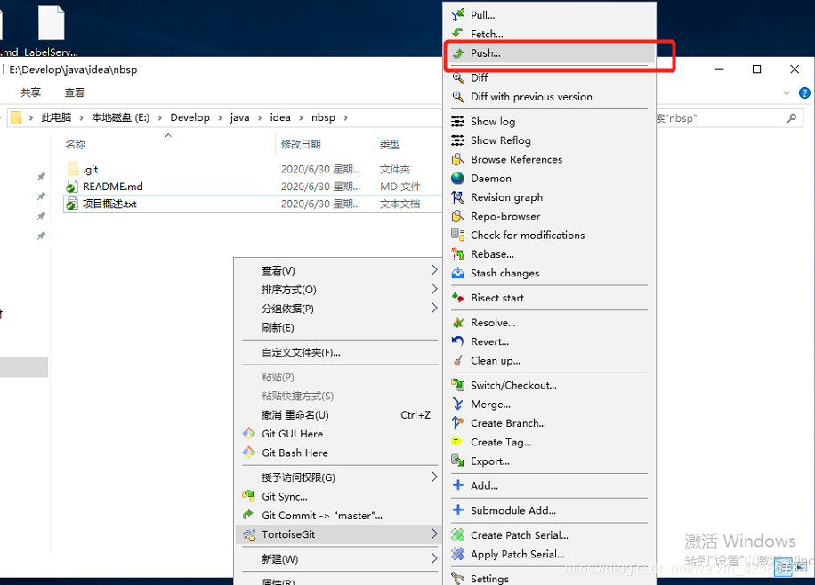The width and height of the screenshot is (815, 585).
Task: Click the Revert undo icon
Action: tap(458, 341)
